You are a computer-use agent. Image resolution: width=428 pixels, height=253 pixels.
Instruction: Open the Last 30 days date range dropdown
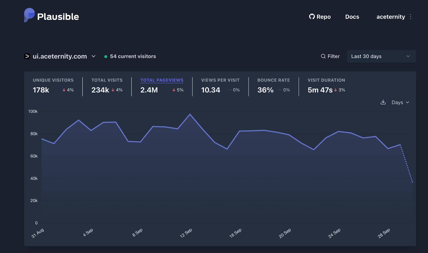(381, 56)
